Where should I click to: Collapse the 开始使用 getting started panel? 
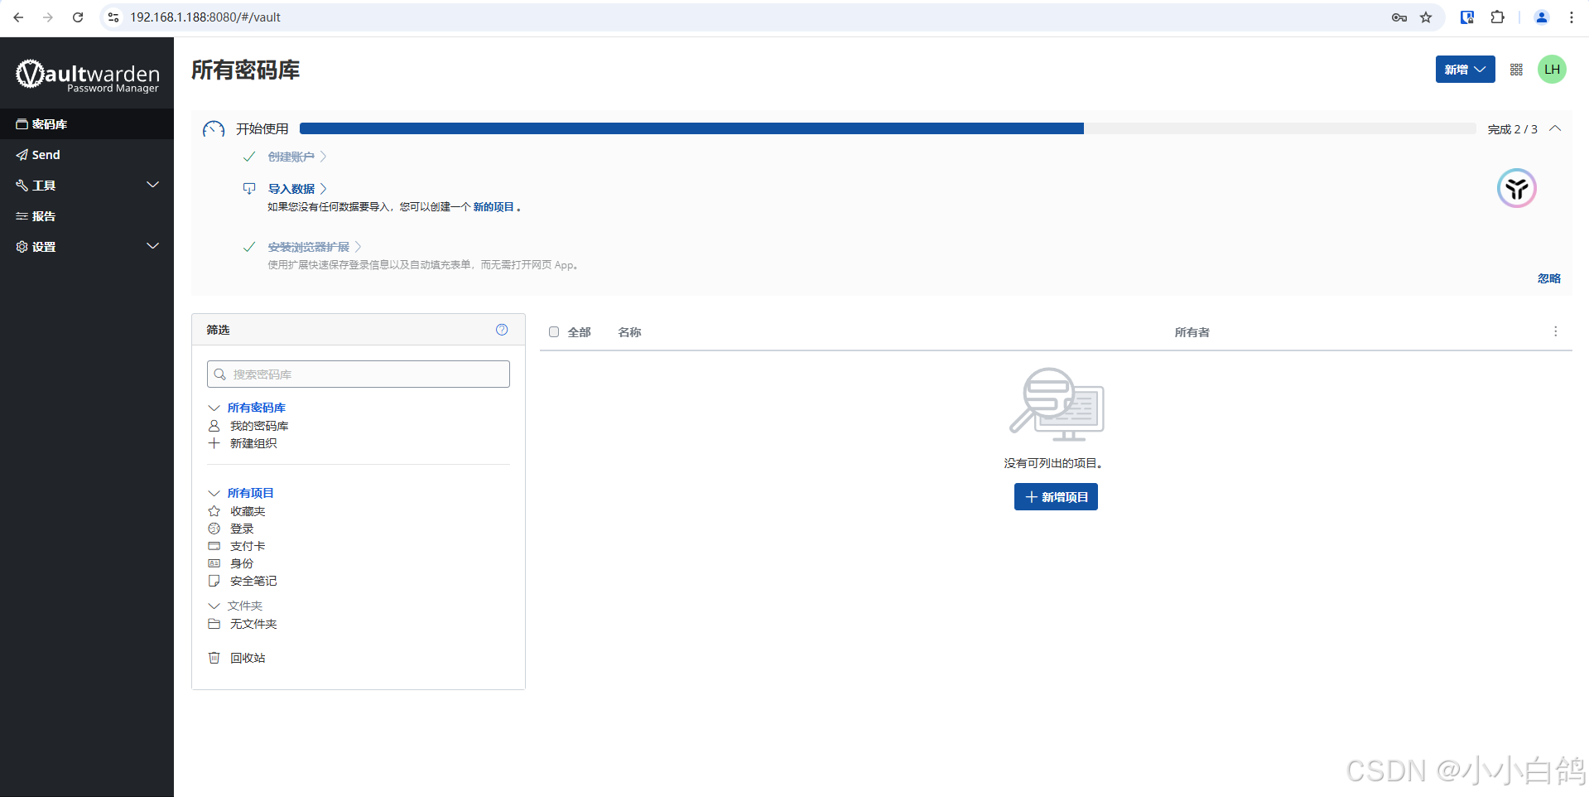click(x=1555, y=128)
